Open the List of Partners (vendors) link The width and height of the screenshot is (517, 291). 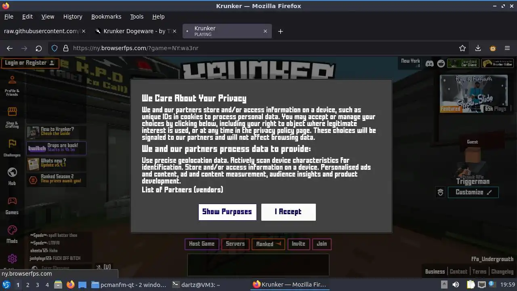click(x=182, y=190)
